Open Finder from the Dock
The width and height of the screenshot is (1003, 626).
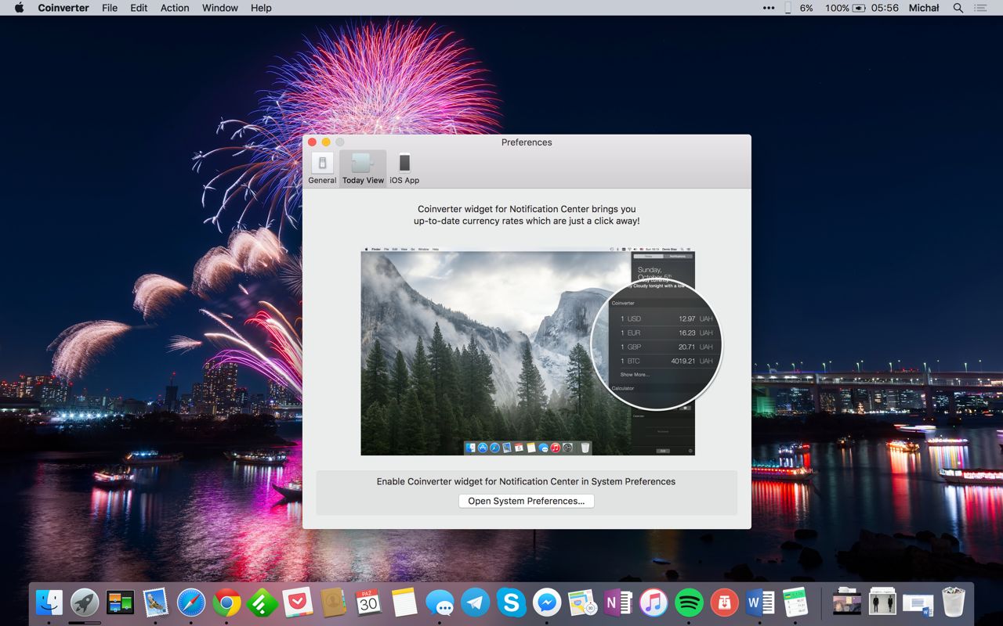(49, 603)
